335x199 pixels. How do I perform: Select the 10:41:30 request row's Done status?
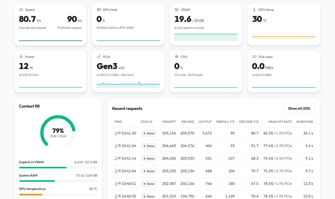149,133
